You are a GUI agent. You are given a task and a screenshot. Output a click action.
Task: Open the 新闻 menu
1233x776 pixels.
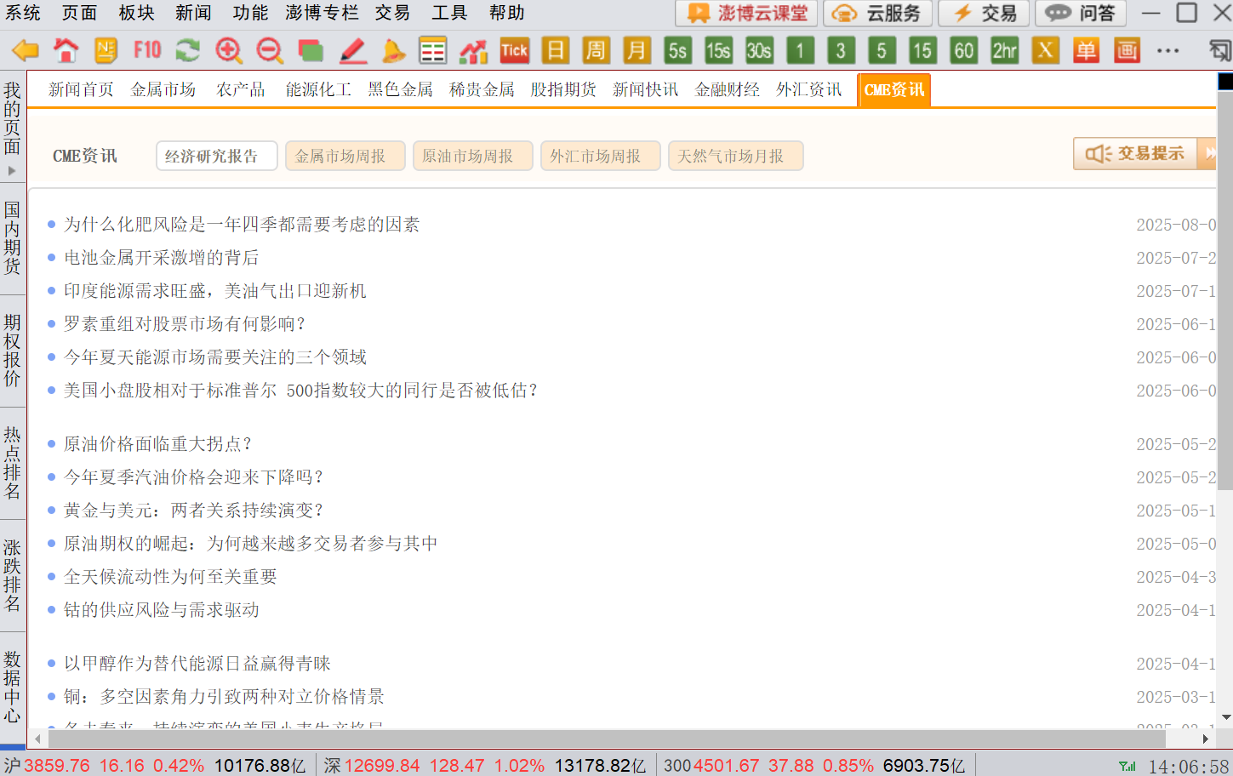click(x=193, y=13)
